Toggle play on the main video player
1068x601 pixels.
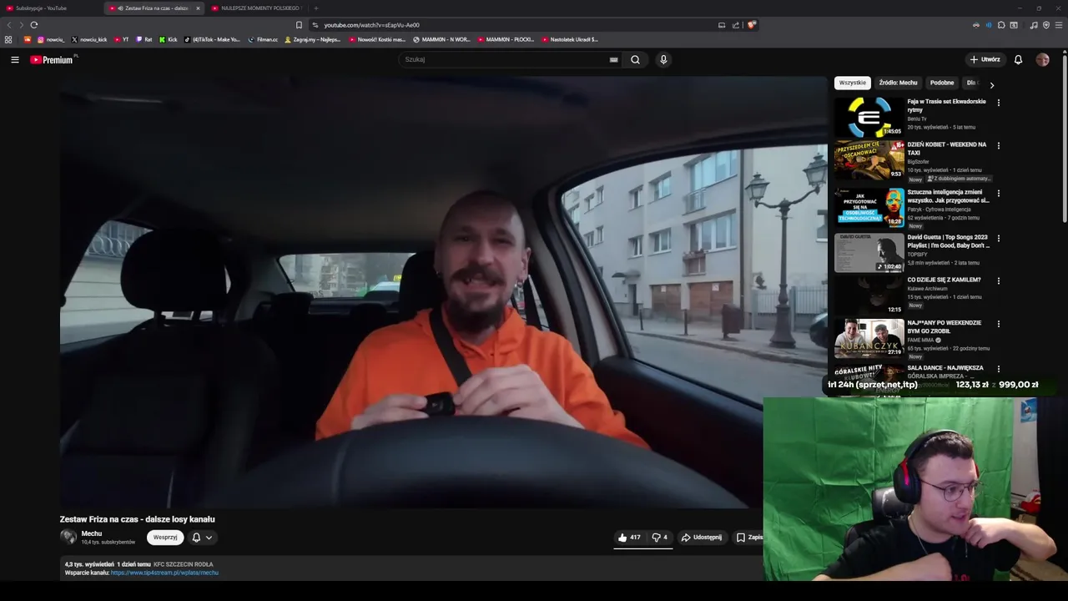pyautogui.click(x=443, y=292)
